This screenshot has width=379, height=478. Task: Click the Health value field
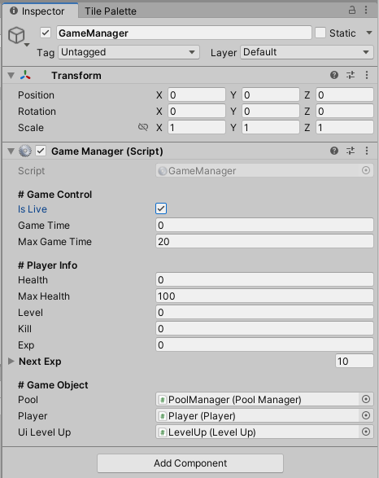[x=264, y=279]
